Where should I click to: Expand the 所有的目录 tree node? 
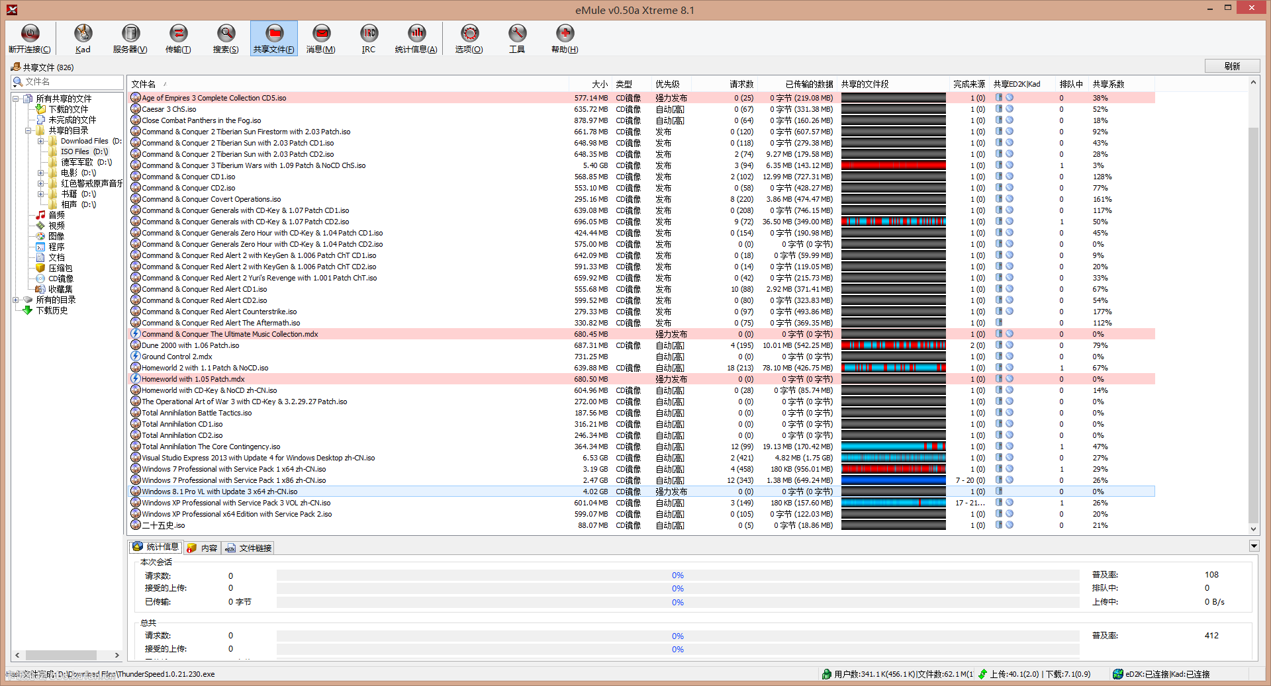tap(16, 300)
